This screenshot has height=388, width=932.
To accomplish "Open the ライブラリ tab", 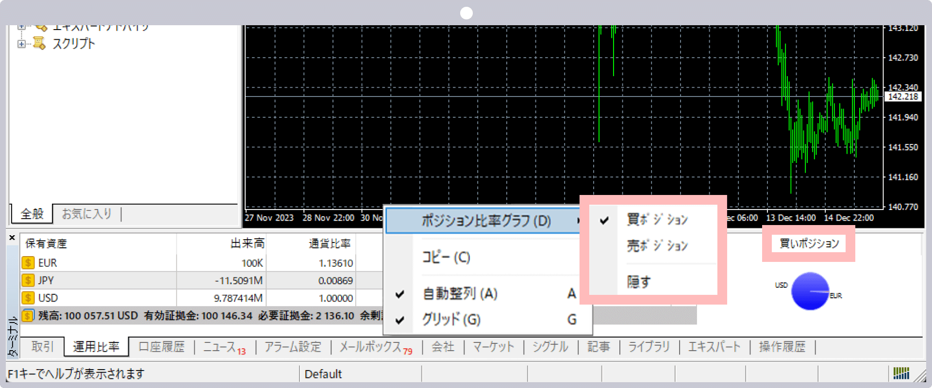I will (649, 347).
